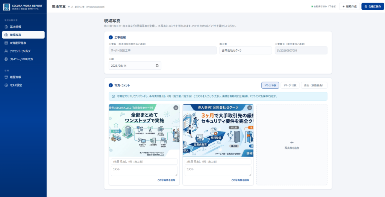385x197 pixels.
Task: Click the 台帳に保存 button
Action: click(373, 6)
